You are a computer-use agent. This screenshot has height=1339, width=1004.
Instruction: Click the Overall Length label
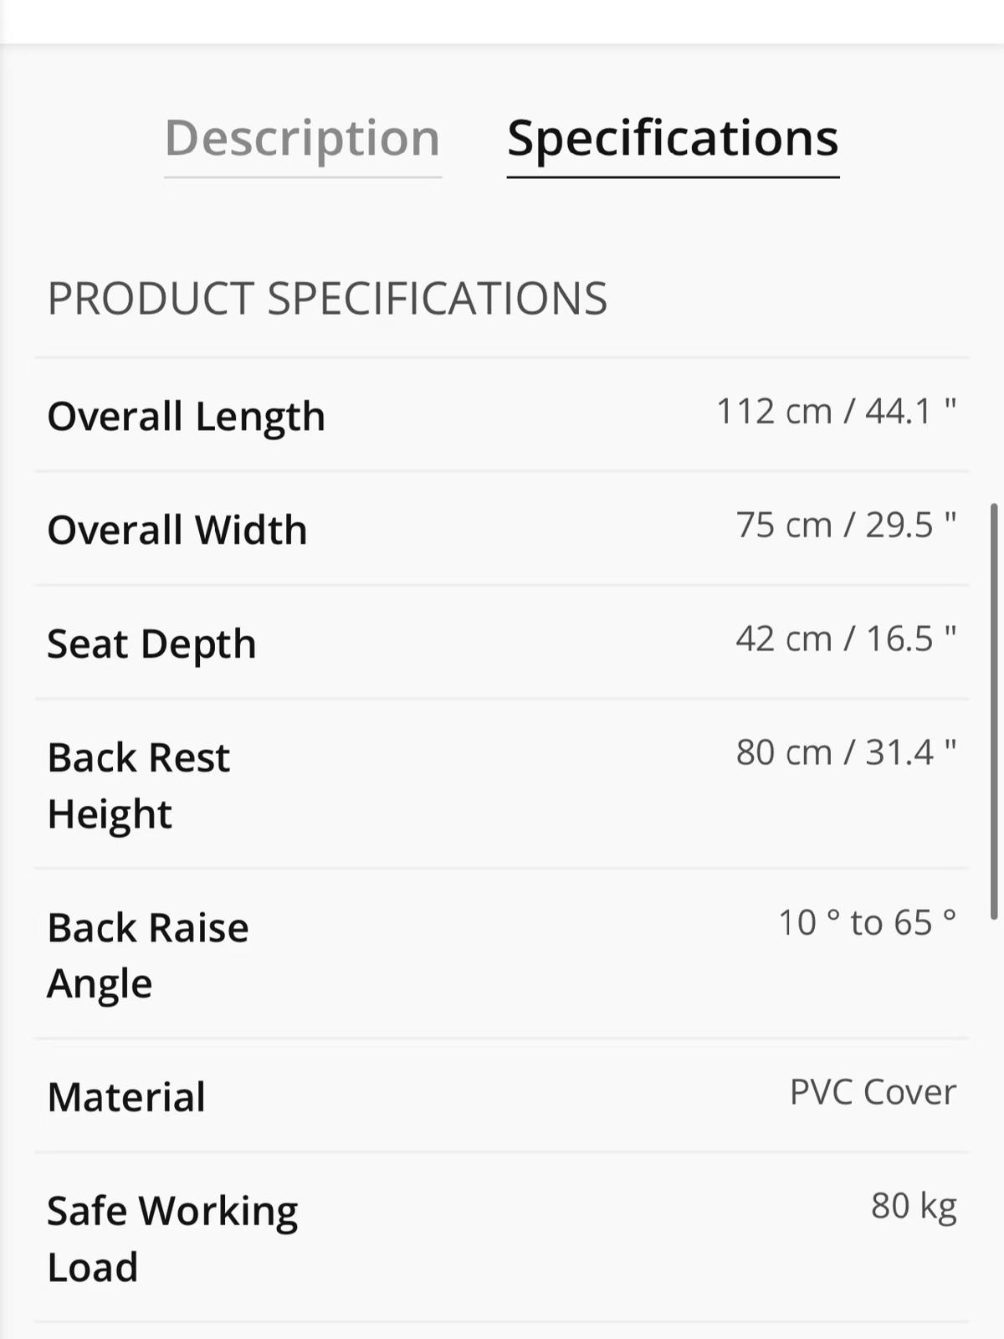coord(186,416)
